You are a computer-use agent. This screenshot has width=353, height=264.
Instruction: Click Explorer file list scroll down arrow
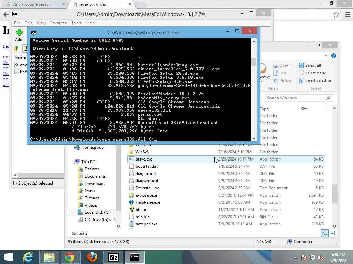[x=334, y=227]
